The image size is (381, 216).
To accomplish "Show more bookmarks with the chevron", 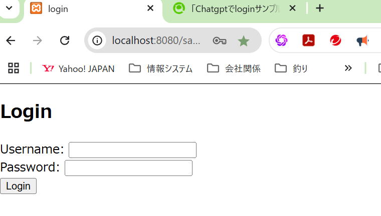I will [x=348, y=68].
